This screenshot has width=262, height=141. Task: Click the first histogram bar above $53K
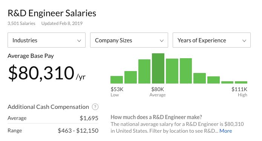pyautogui.click(x=116, y=80)
